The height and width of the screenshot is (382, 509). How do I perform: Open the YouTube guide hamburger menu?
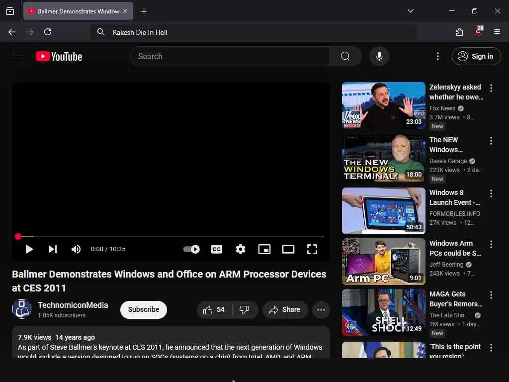click(x=18, y=56)
